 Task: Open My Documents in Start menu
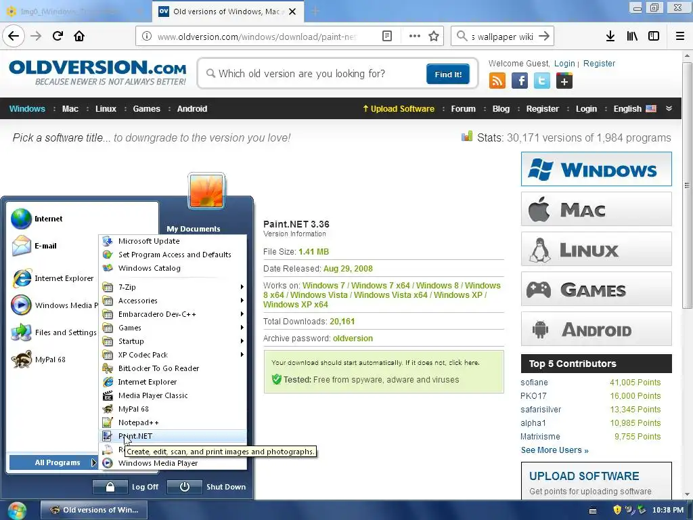coord(194,229)
